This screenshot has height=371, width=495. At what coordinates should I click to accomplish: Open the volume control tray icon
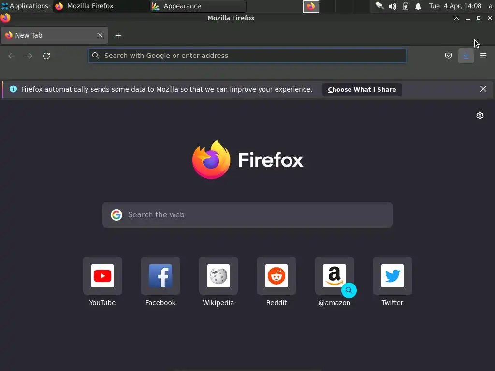click(x=393, y=6)
